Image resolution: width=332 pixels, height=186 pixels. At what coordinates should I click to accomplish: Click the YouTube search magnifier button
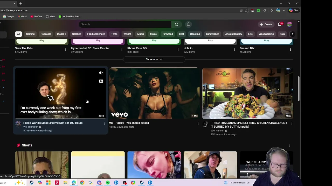coord(177,24)
